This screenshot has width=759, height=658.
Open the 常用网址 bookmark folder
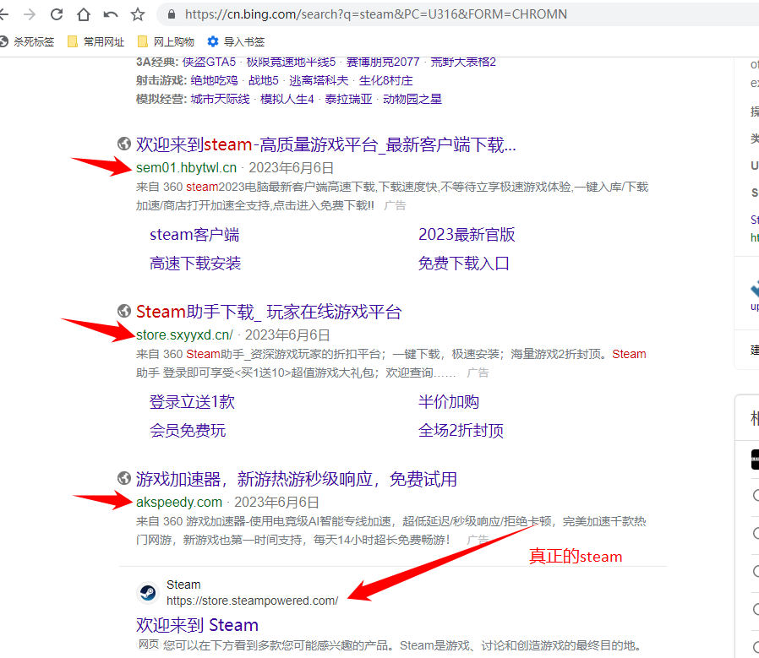click(96, 41)
